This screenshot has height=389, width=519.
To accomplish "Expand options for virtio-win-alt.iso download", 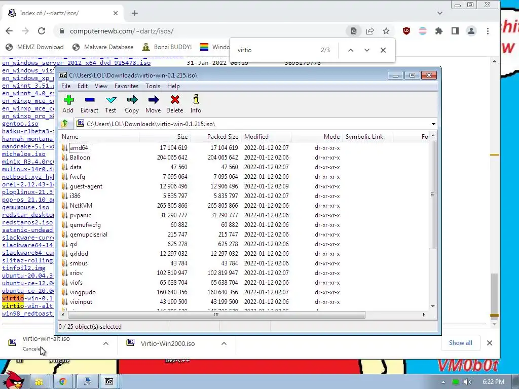I will pos(106,343).
